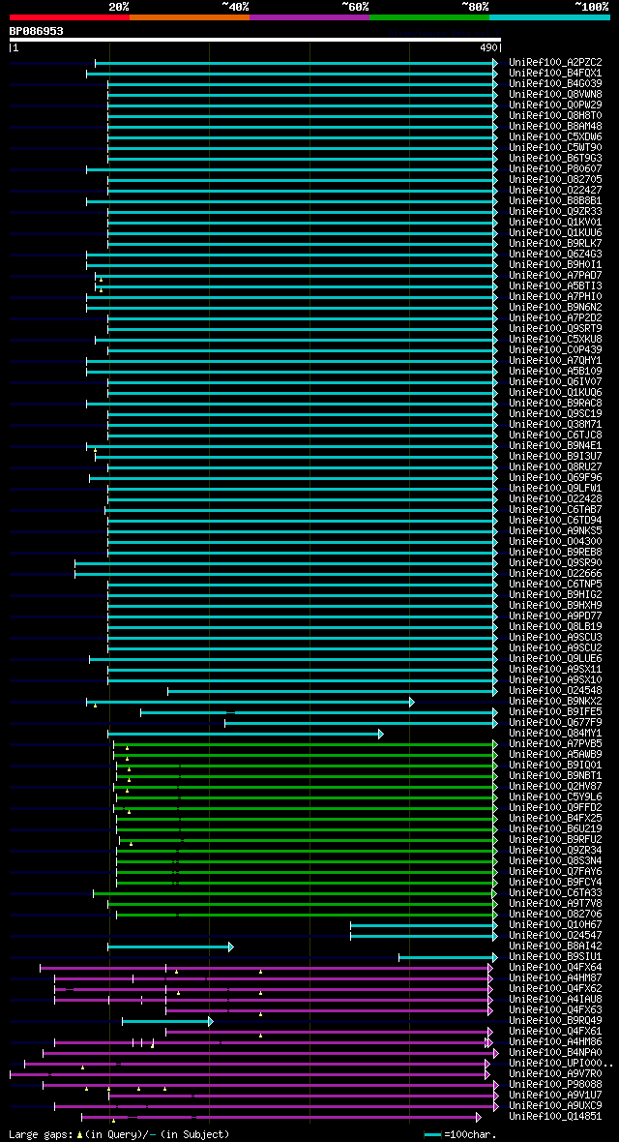Screen dimensions: 619x1142
Task: Select label UniRef100_B9RQ49
Action: [555, 1020]
